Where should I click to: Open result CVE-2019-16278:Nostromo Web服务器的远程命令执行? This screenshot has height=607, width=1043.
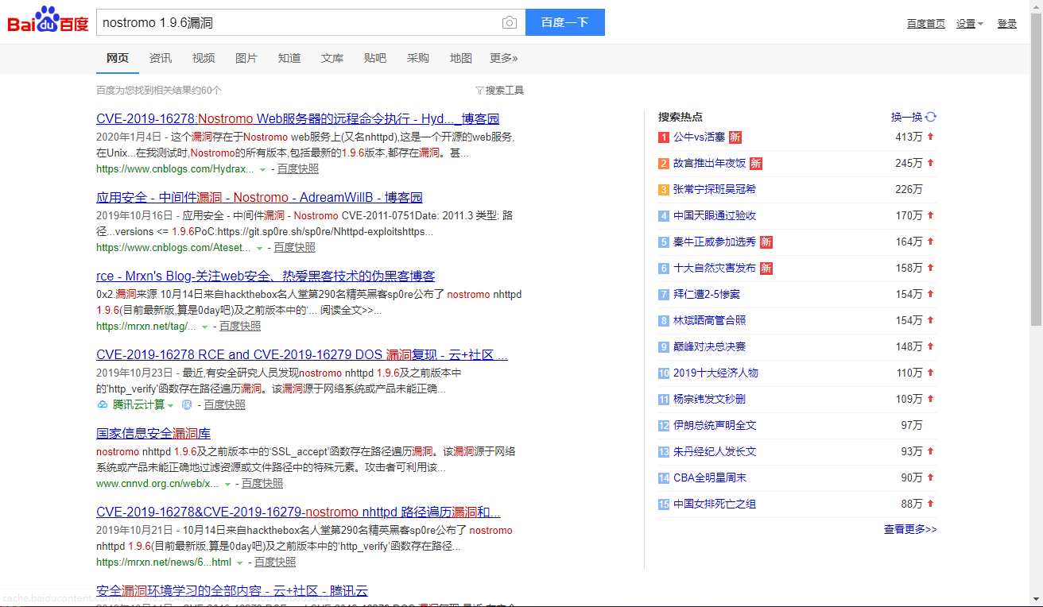(x=297, y=119)
